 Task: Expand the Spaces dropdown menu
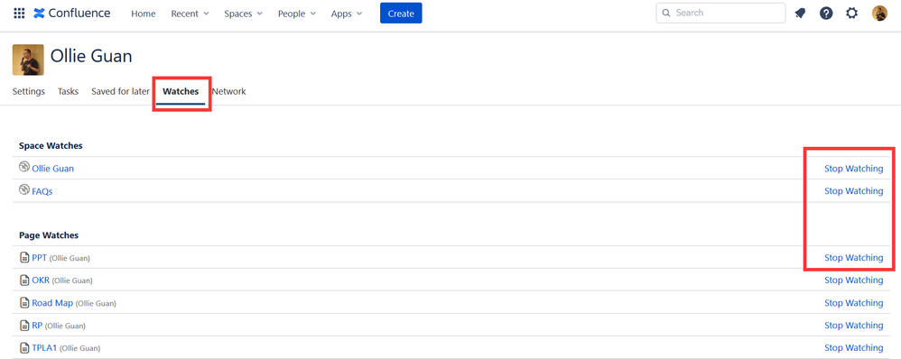(243, 14)
